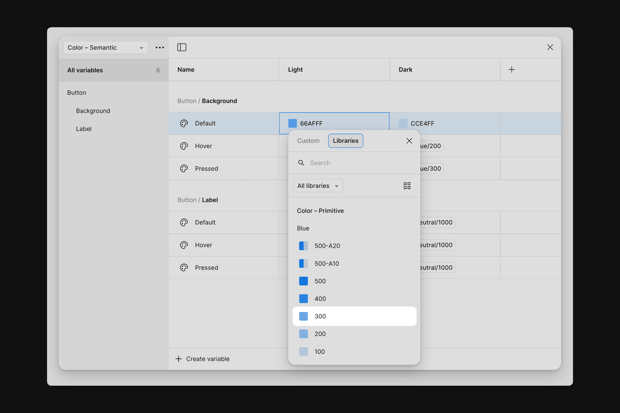Image resolution: width=620 pixels, height=413 pixels.
Task: Select All variables in sidebar
Action: (113, 70)
